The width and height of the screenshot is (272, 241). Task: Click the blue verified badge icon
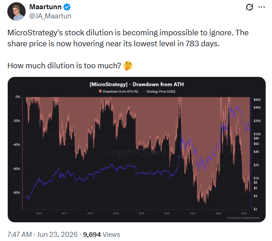tap(67, 7)
